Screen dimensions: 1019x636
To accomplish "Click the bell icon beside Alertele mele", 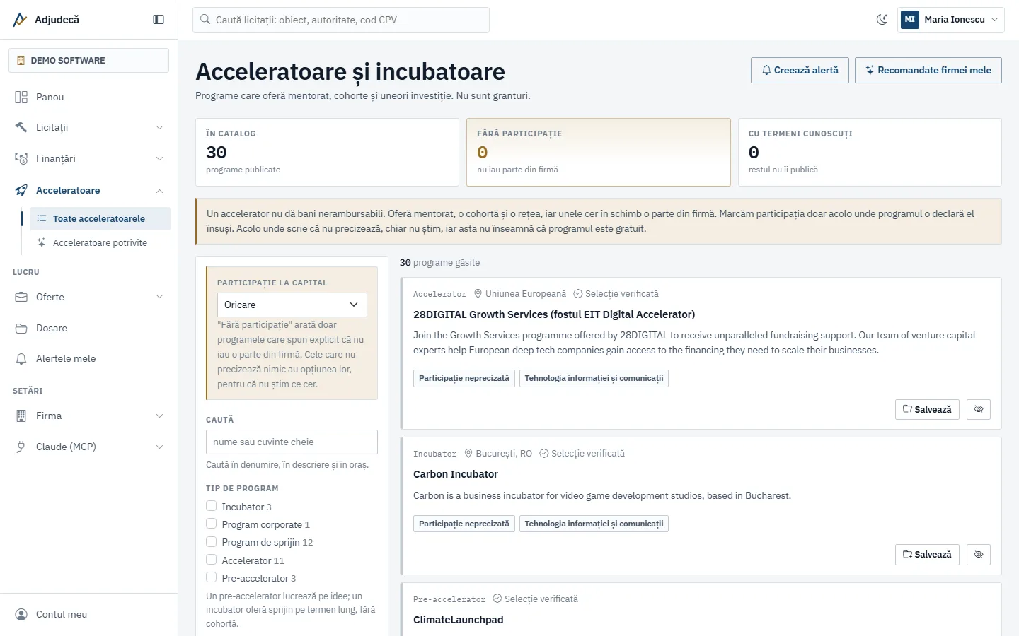I will 21,358.
